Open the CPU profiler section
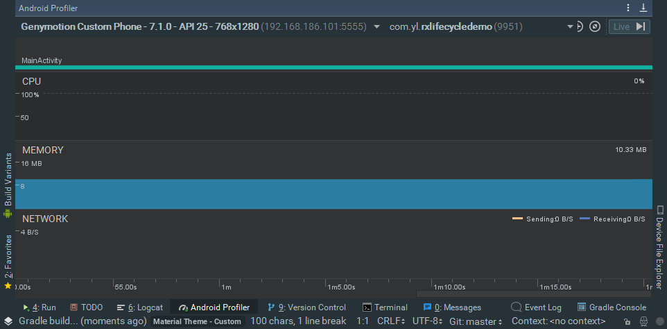Image resolution: width=667 pixels, height=329 pixels. (x=31, y=81)
